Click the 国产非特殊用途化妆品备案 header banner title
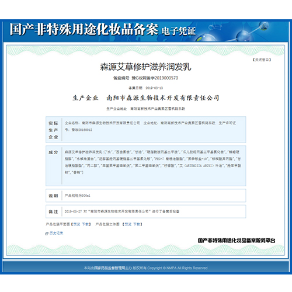Viewport: 292px width, 292px height. (x=84, y=30)
